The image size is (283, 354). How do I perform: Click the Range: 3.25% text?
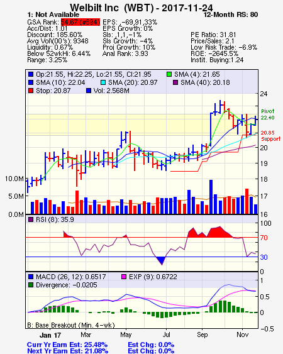pyautogui.click(x=47, y=60)
